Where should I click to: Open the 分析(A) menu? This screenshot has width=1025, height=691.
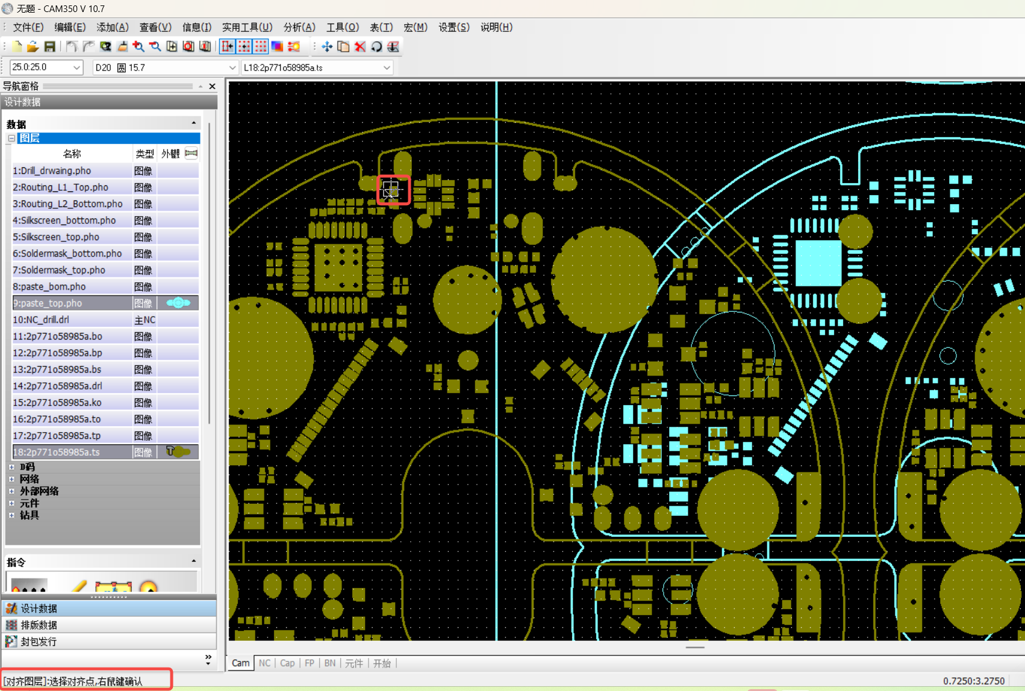click(299, 27)
